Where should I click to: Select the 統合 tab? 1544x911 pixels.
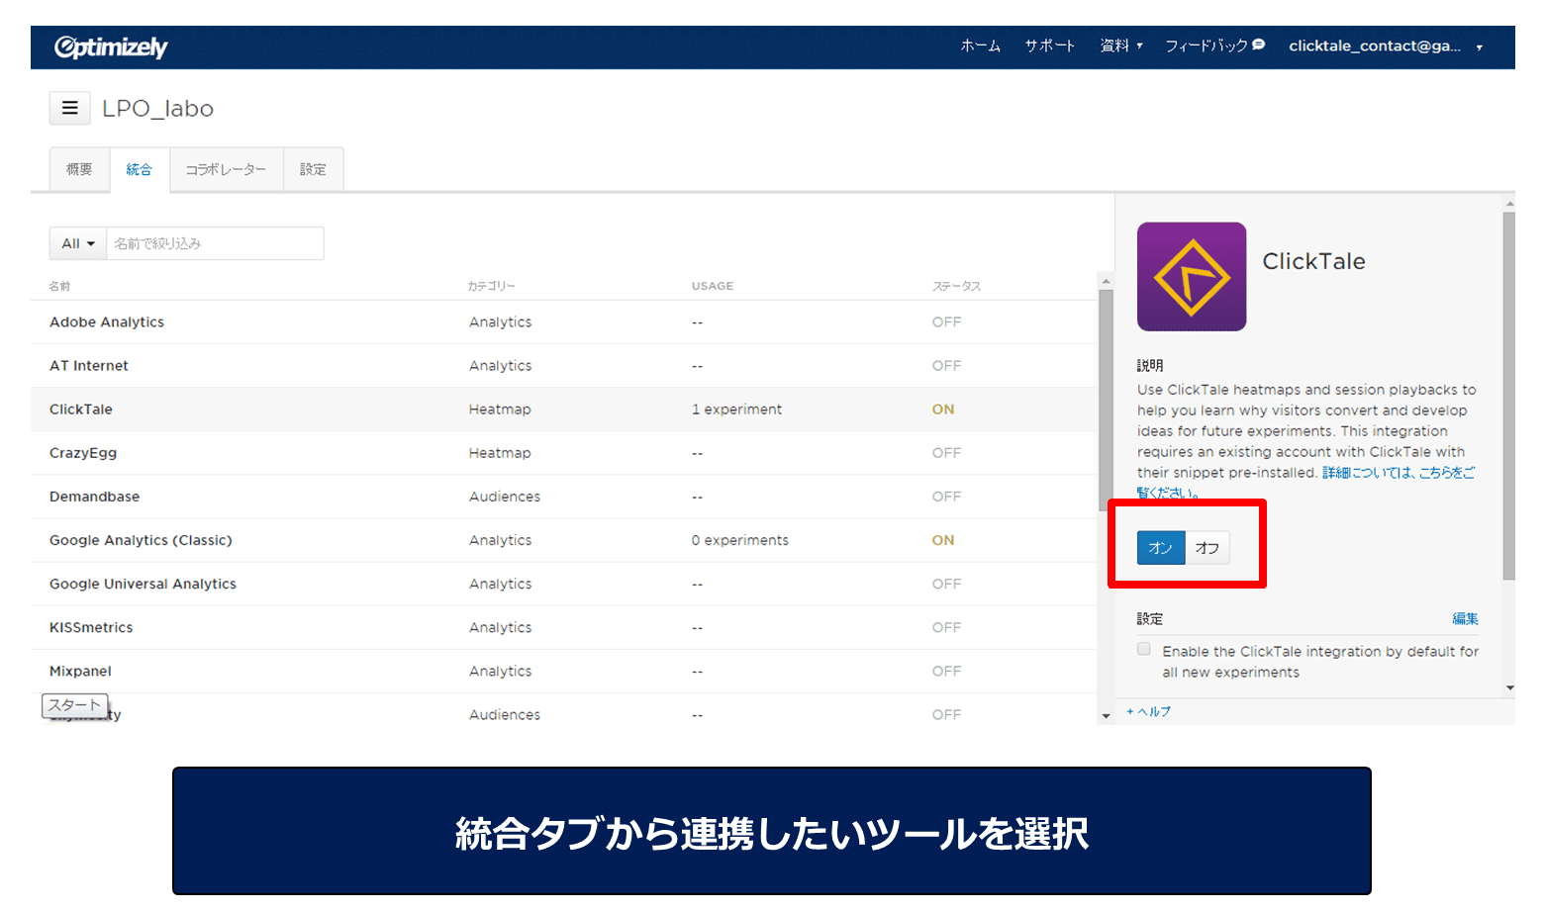139,169
